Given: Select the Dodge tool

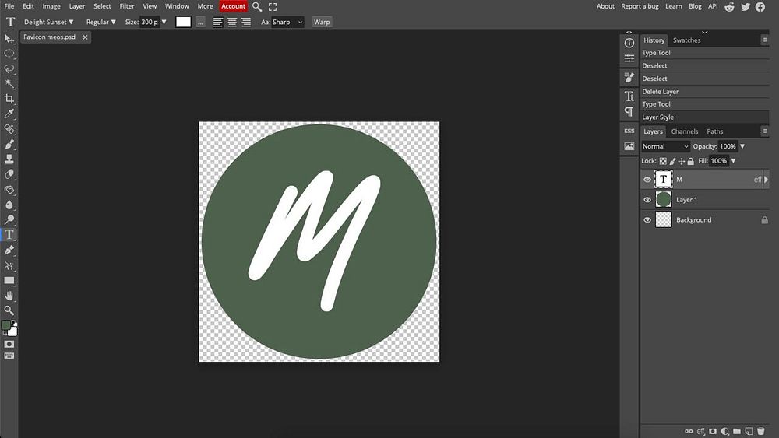Looking at the screenshot, I should (x=9, y=219).
